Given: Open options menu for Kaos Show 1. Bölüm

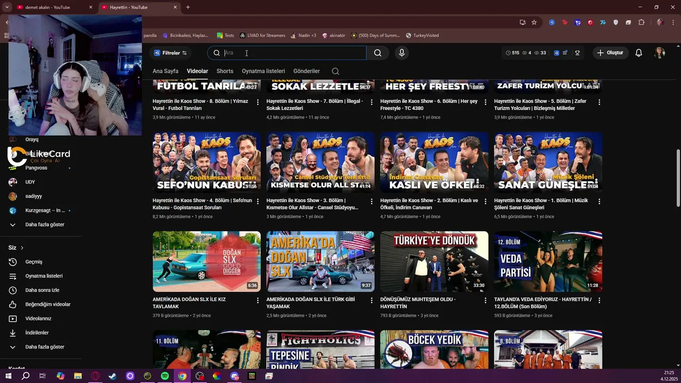Looking at the screenshot, I should (599, 202).
